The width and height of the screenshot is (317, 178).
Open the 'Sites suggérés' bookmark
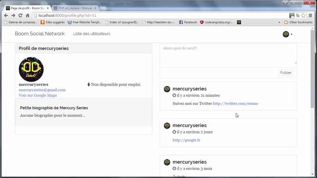click(53, 22)
